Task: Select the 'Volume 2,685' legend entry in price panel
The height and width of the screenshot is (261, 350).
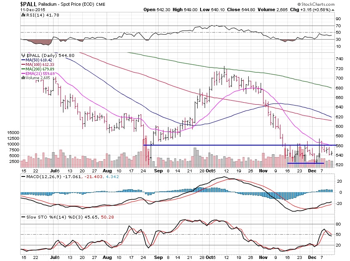Action: click(x=38, y=78)
